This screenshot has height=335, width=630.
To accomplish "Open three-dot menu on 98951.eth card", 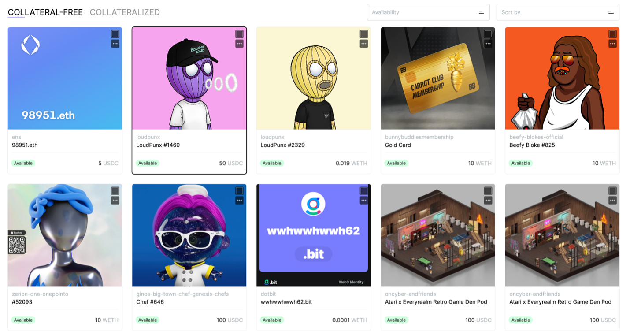I will point(115,44).
